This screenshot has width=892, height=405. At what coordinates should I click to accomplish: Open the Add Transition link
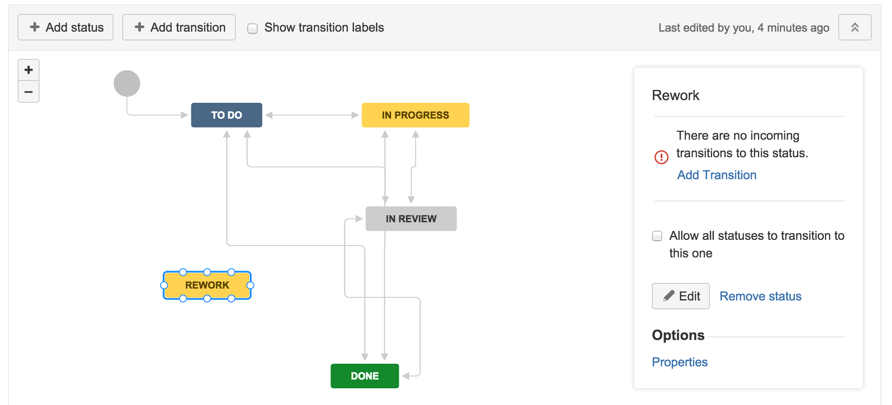717,175
